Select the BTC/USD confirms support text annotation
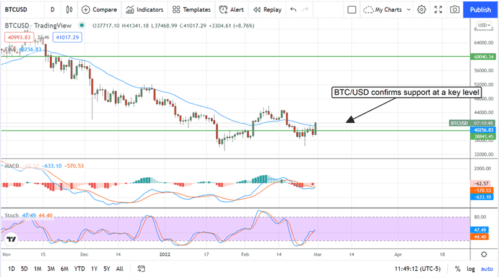The height and width of the screenshot is (277, 499). pyautogui.click(x=407, y=92)
